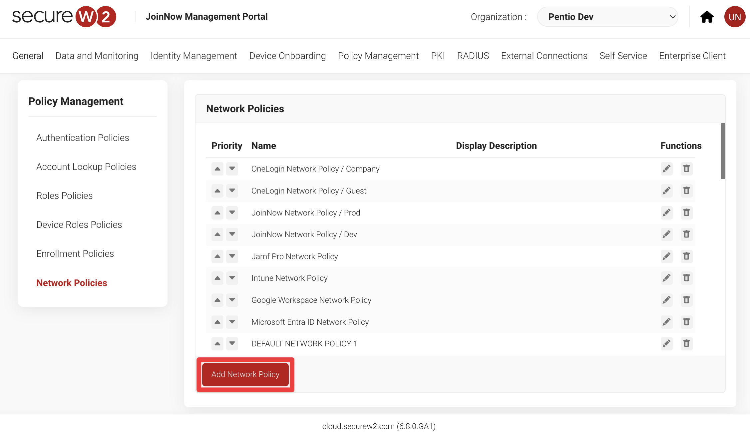Move Intune Network Policy up
Image resolution: width=750 pixels, height=433 pixels.
coord(217,278)
